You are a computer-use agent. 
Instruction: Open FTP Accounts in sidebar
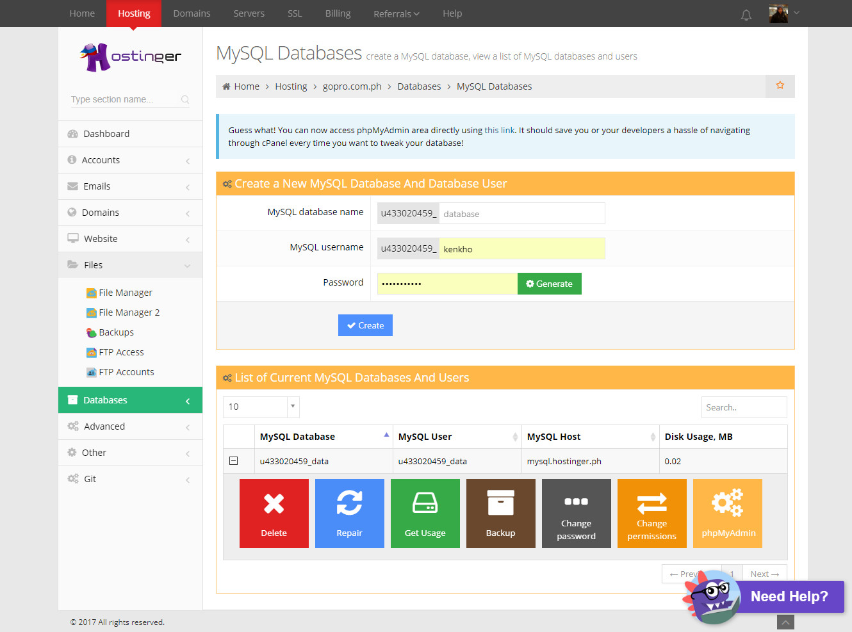120,372
